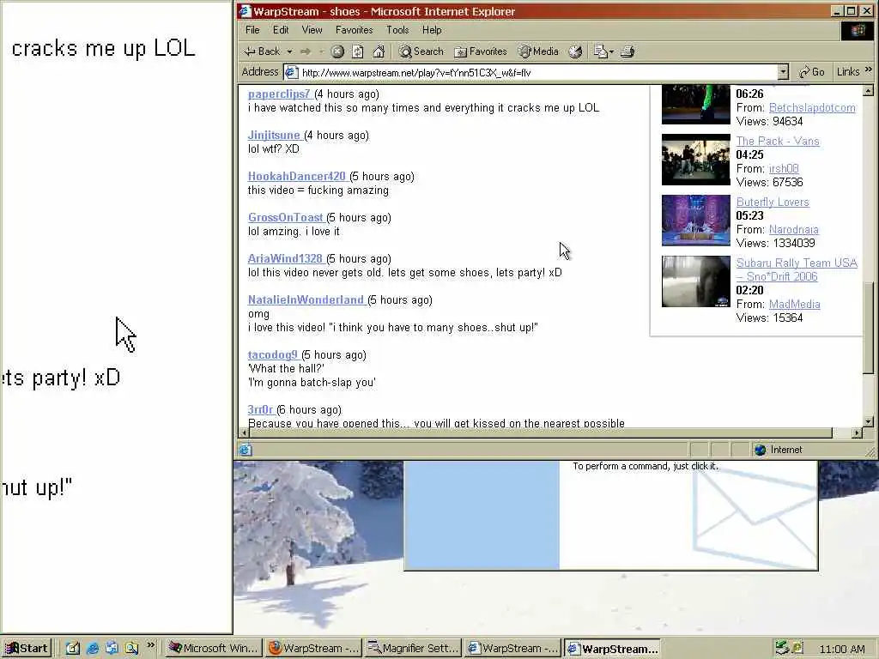Switch to the Firefox WarpStream taskbar button

coord(313,649)
